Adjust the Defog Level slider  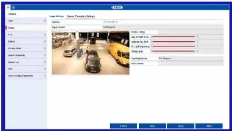pyautogui.click(x=174, y=51)
